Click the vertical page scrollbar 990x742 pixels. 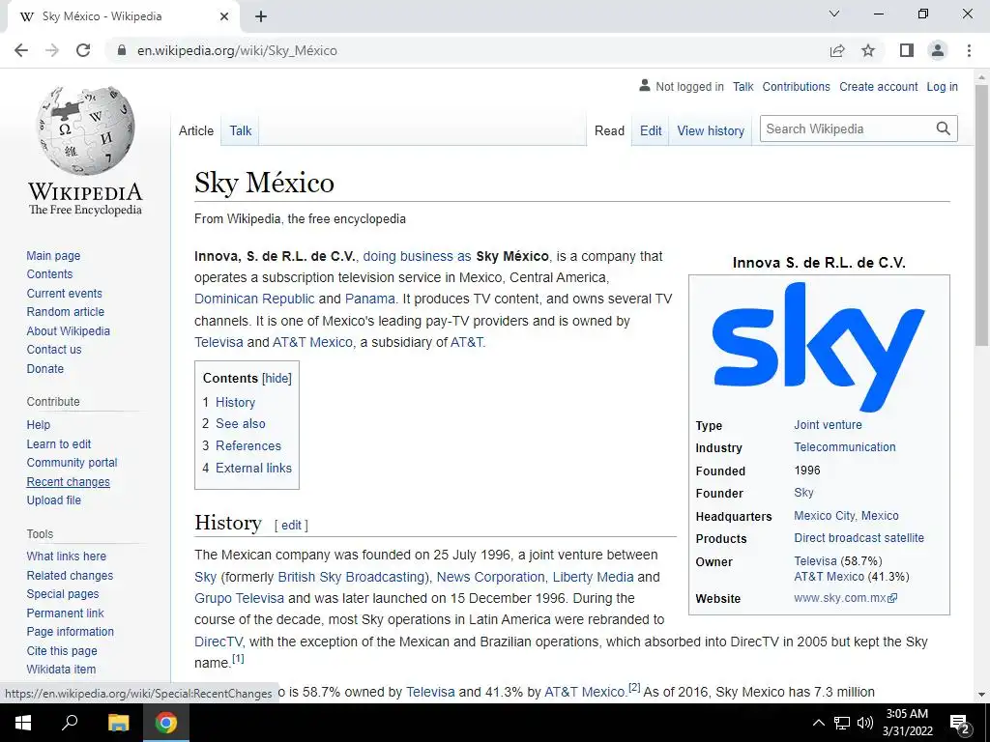(x=981, y=214)
